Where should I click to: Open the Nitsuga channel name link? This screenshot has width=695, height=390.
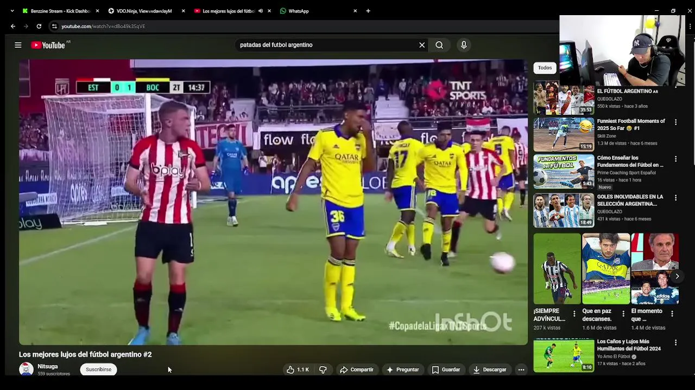tap(48, 366)
